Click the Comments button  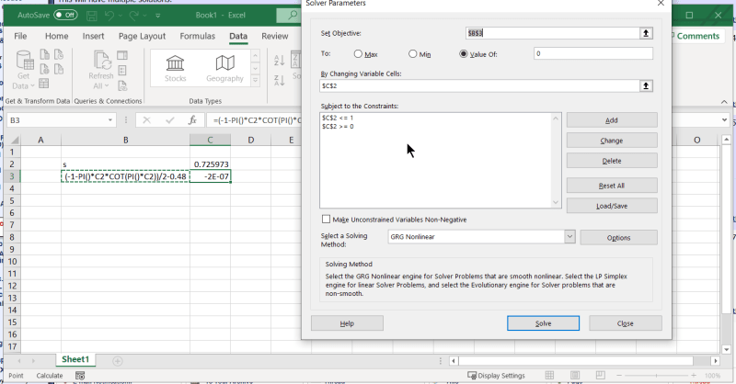tap(697, 36)
